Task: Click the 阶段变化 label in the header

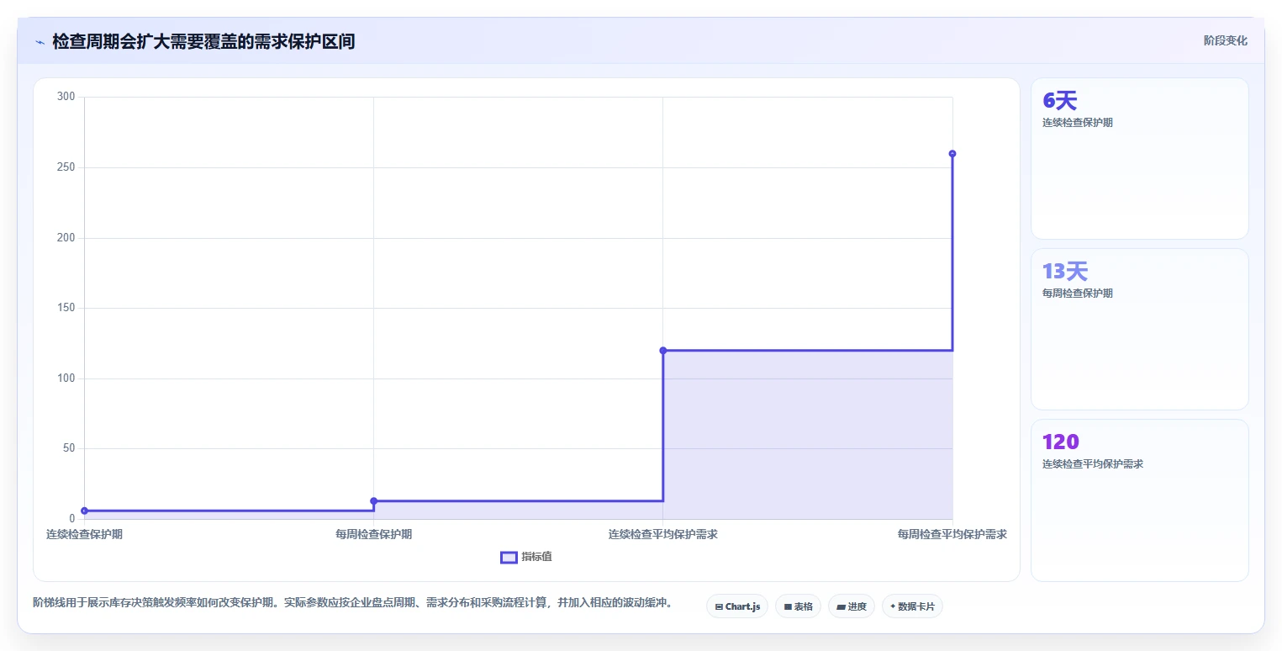Action: [1226, 40]
